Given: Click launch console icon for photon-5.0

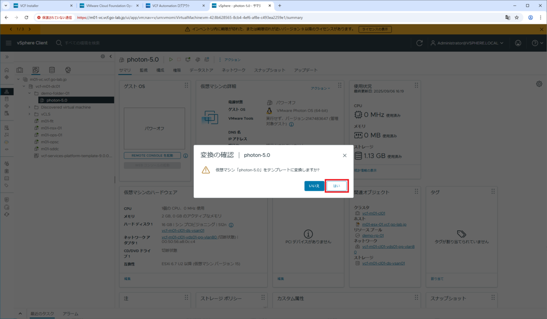Looking at the screenshot, I should (x=188, y=60).
